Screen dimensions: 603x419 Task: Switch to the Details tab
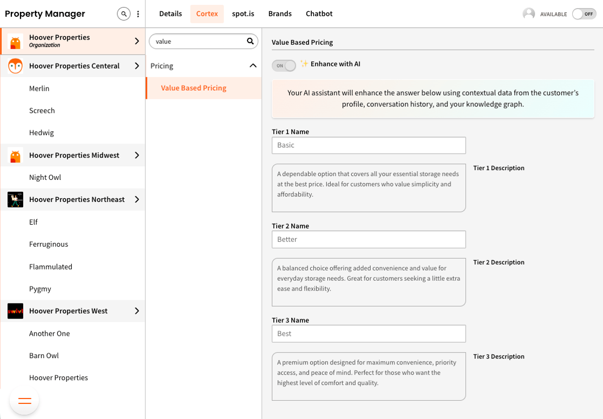click(170, 14)
